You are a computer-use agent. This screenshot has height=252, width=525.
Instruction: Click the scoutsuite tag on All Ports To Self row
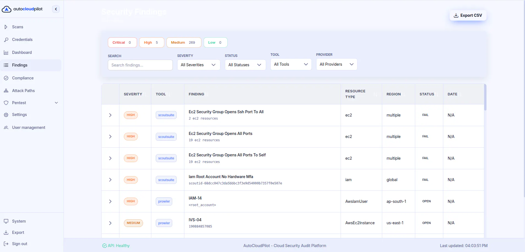[x=166, y=158]
